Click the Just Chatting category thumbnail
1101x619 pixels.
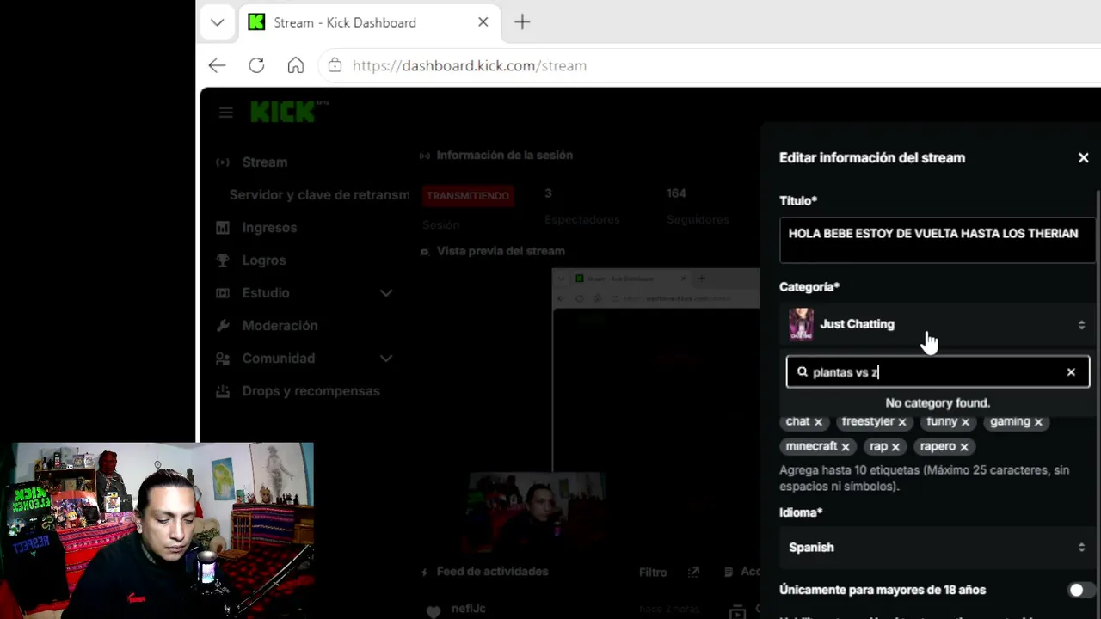click(801, 324)
